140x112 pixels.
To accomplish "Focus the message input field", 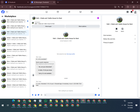I will pyautogui.click(x=69, y=95).
